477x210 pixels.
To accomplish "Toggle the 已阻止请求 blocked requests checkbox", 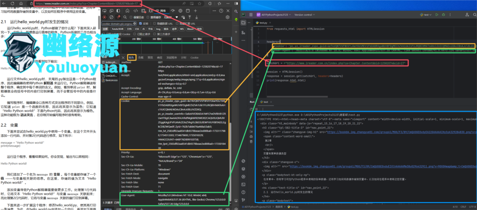I will coord(135,34).
